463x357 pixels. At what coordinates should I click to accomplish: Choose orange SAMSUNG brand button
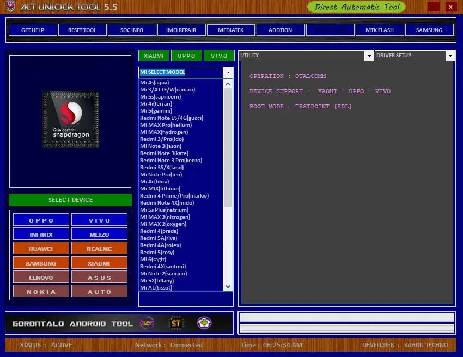point(41,263)
